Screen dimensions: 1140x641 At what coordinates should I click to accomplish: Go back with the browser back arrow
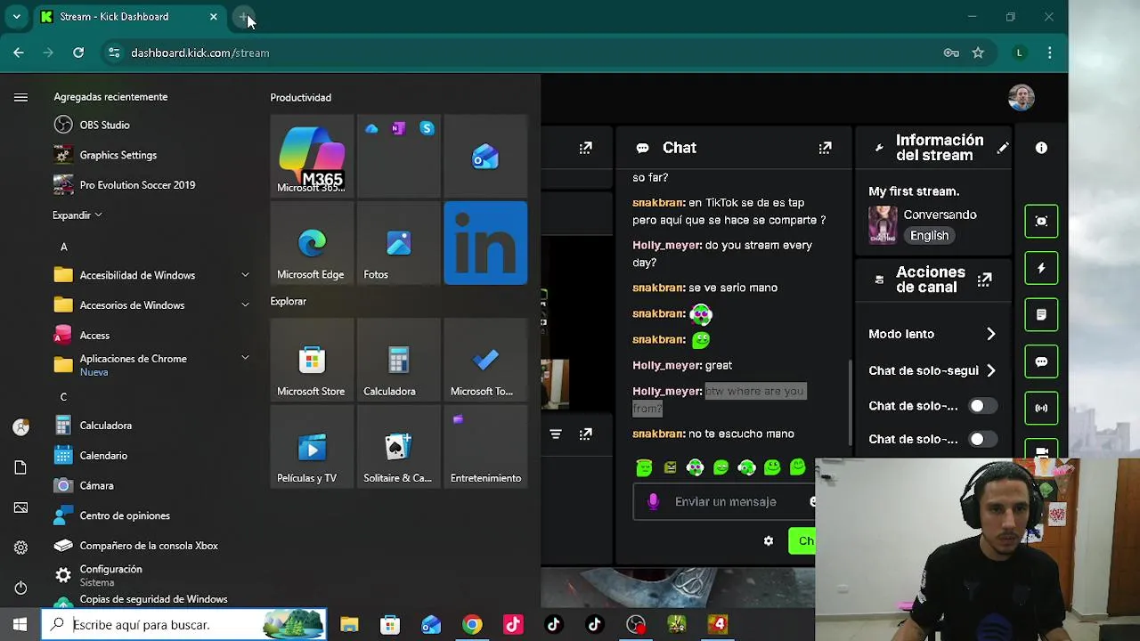point(19,53)
